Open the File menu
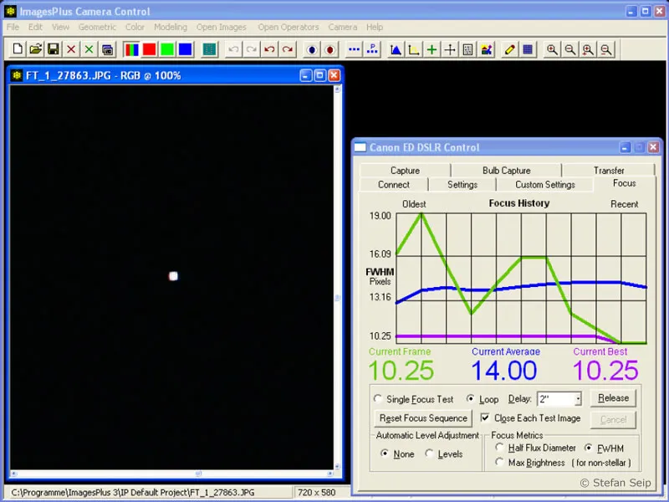 (x=13, y=27)
